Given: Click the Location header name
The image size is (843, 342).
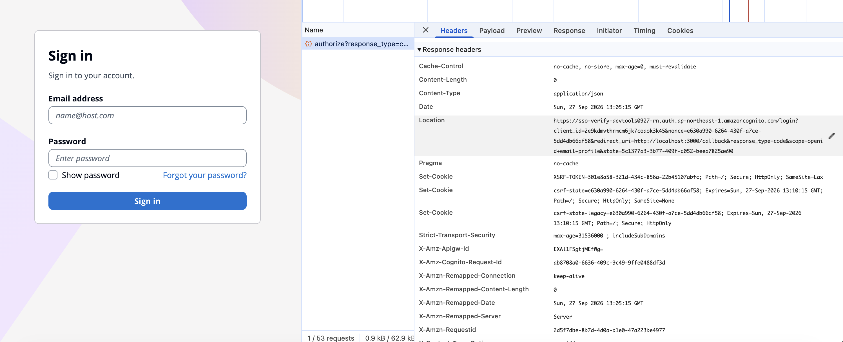Looking at the screenshot, I should pos(431,120).
